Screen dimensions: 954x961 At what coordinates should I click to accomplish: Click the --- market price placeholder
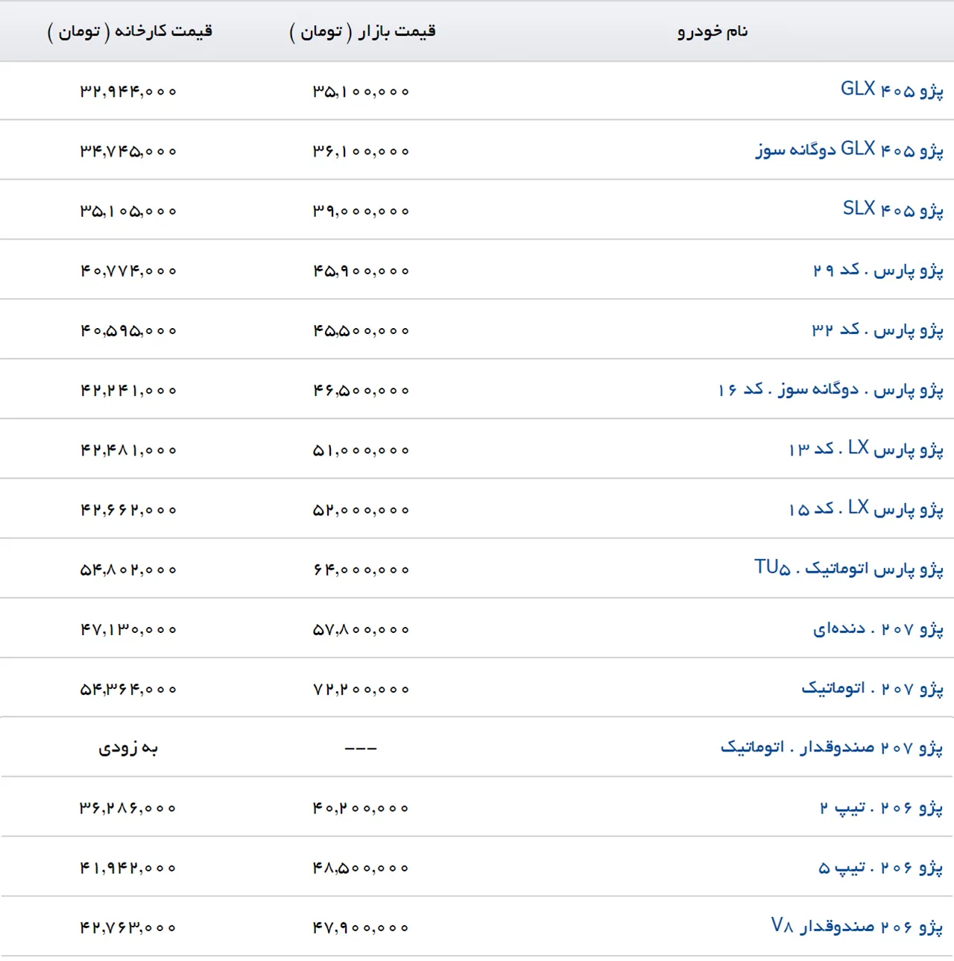pos(361,748)
